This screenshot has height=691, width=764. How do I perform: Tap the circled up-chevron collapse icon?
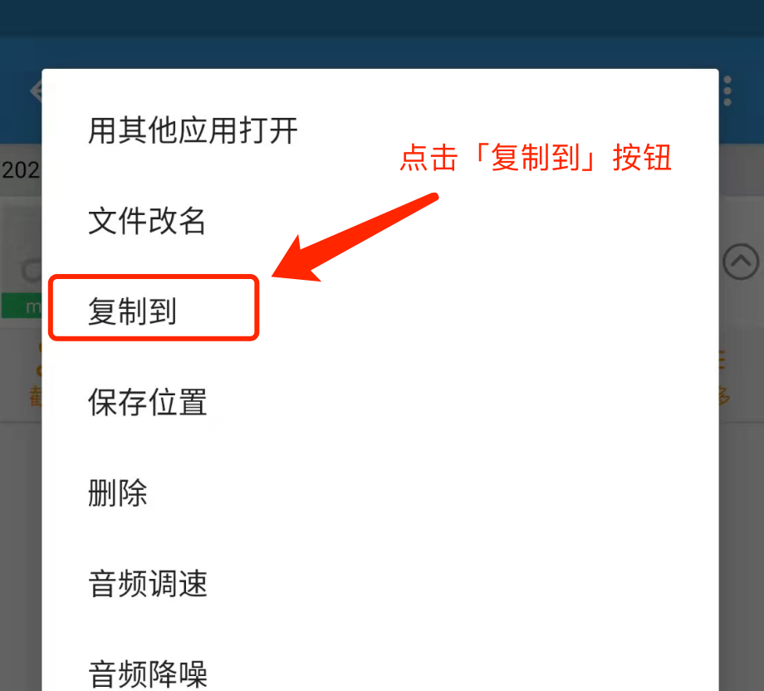[x=741, y=262]
